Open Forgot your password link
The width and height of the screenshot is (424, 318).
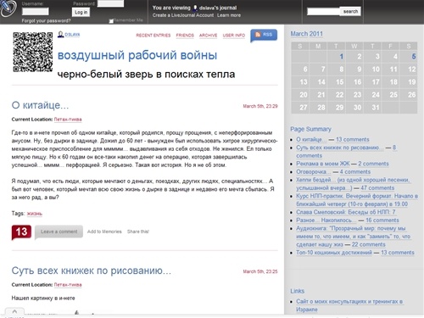coord(46,20)
